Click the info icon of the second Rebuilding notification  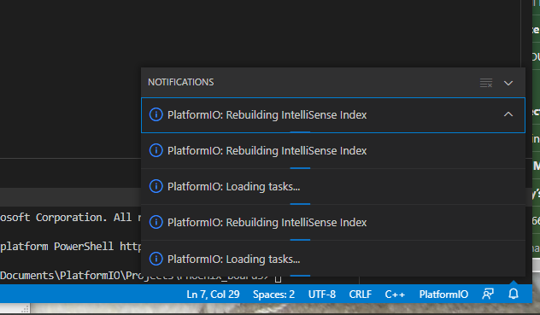156,151
